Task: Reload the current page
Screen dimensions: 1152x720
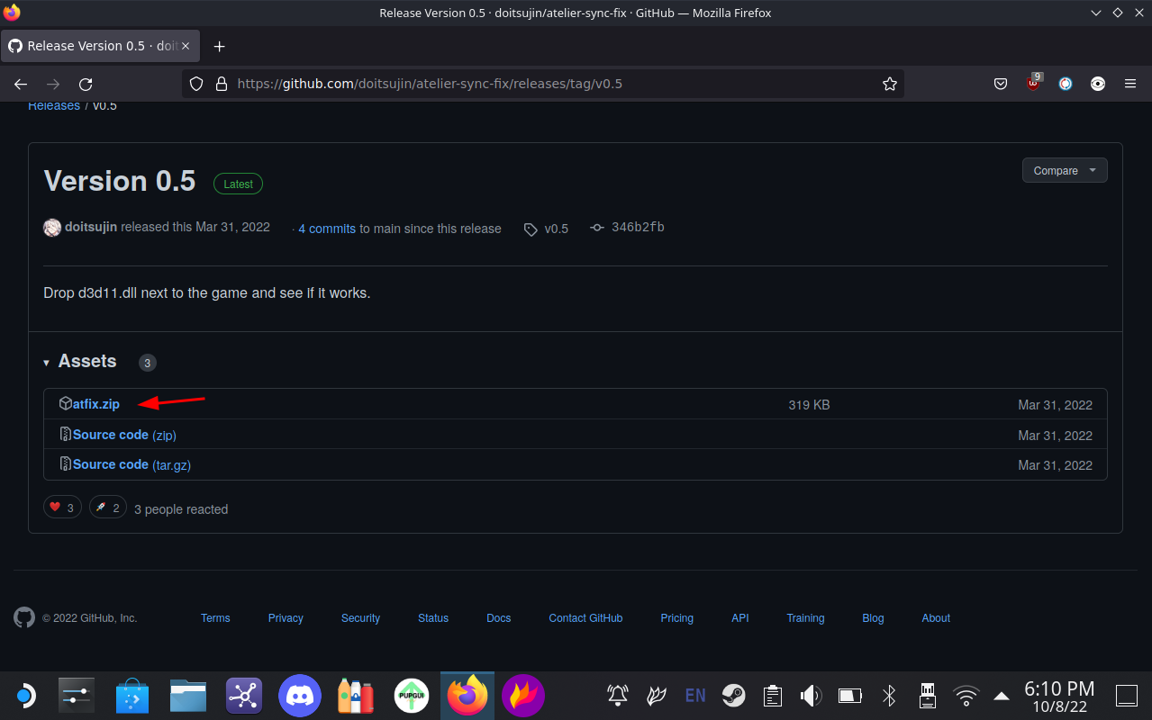Action: point(86,84)
